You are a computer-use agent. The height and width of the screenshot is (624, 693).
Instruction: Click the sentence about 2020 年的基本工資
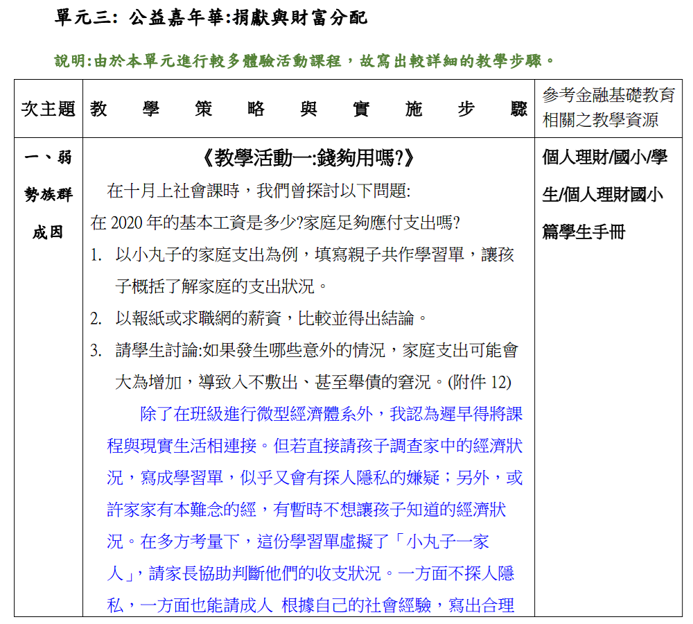coord(275,223)
